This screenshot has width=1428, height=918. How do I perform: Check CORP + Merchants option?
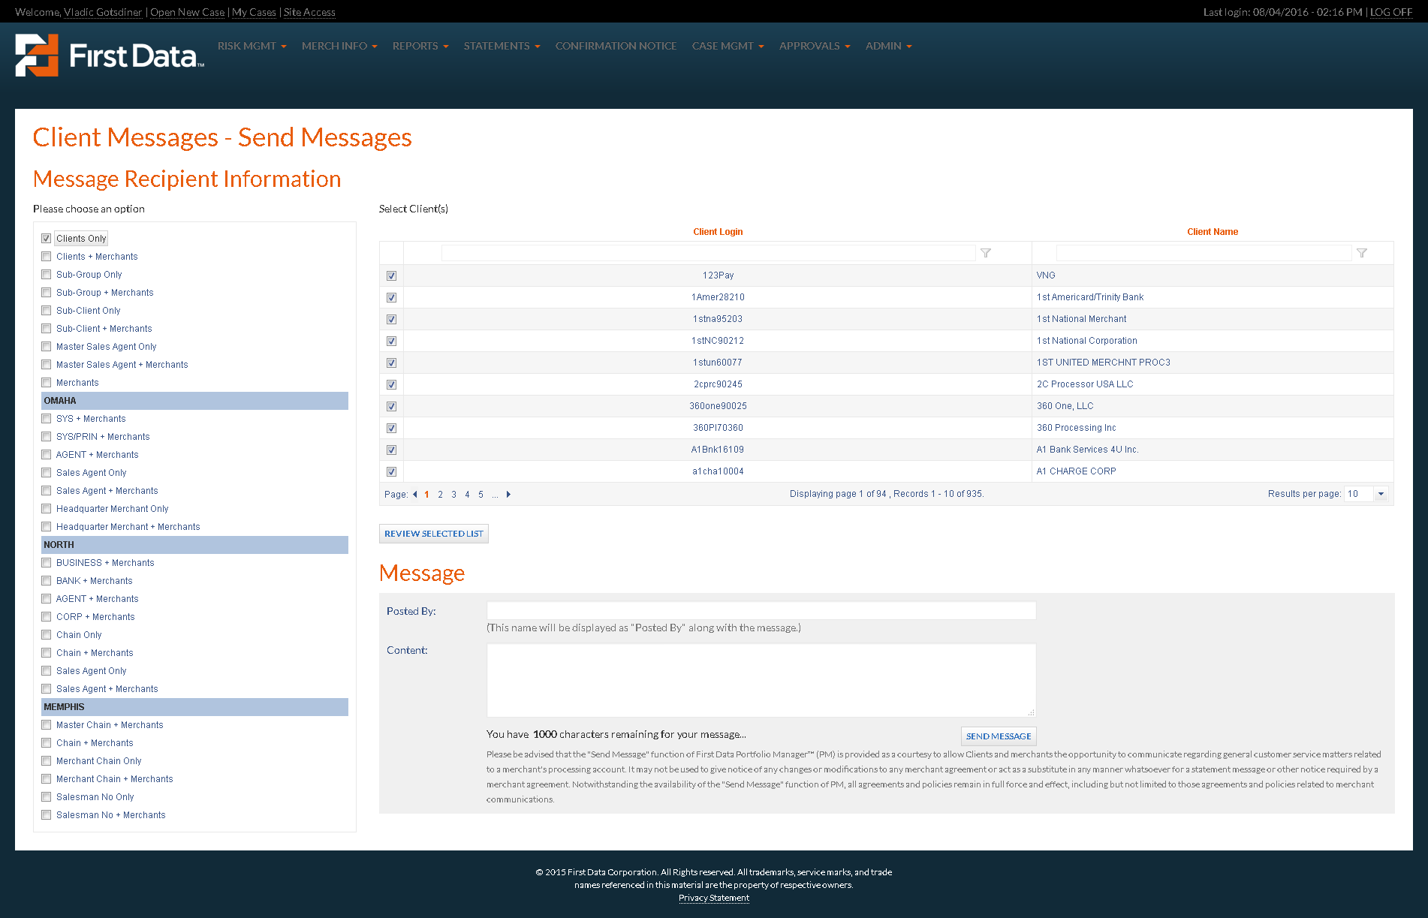click(47, 616)
